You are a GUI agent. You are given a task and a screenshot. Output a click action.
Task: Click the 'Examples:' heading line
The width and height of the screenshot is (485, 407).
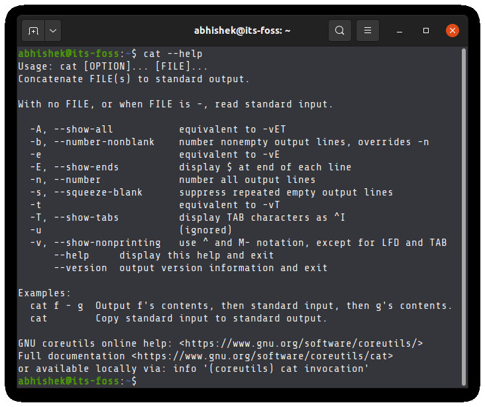[44, 293]
